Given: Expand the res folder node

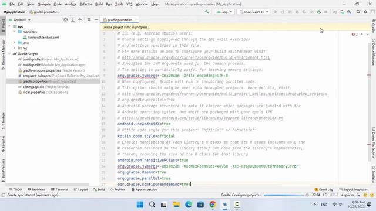Looking at the screenshot, I should pos(14,48).
